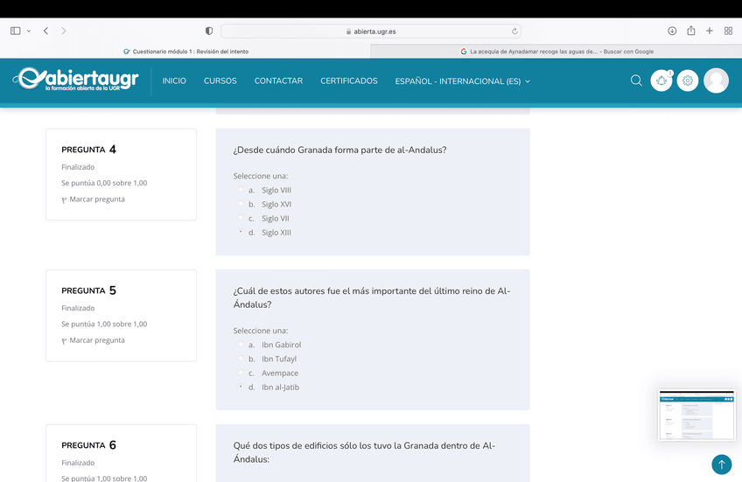Click the Safari share icon
This screenshot has width=742, height=482.
coord(691,31)
